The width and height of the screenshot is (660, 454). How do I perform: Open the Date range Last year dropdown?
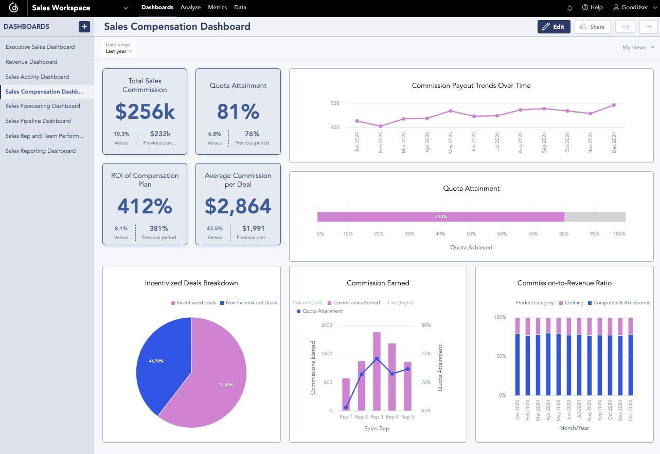[118, 47]
